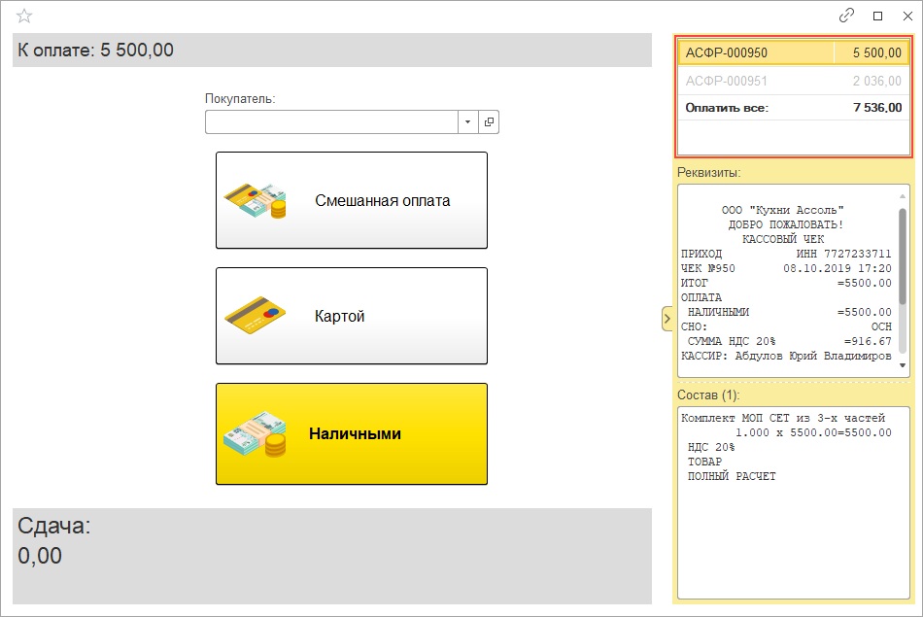Expand the Покупатель dropdown list
The width and height of the screenshot is (923, 617).
468,121
